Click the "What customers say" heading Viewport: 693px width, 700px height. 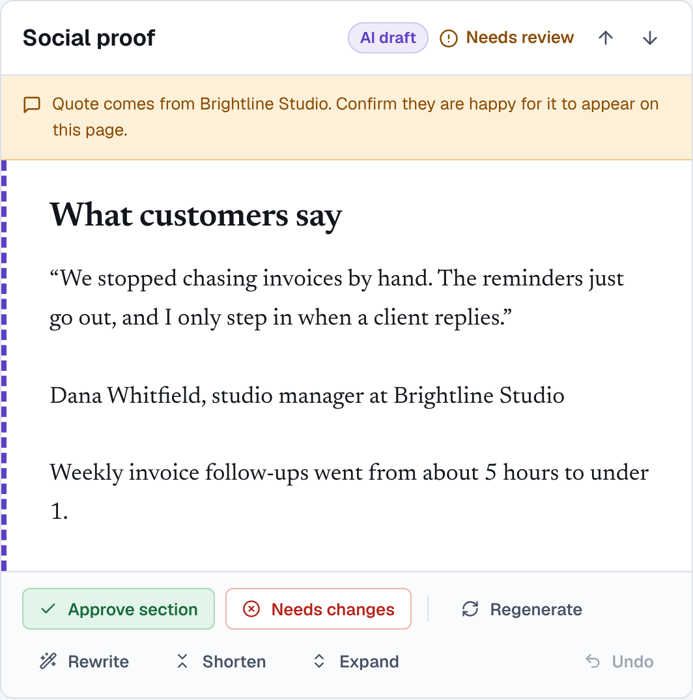pos(195,216)
